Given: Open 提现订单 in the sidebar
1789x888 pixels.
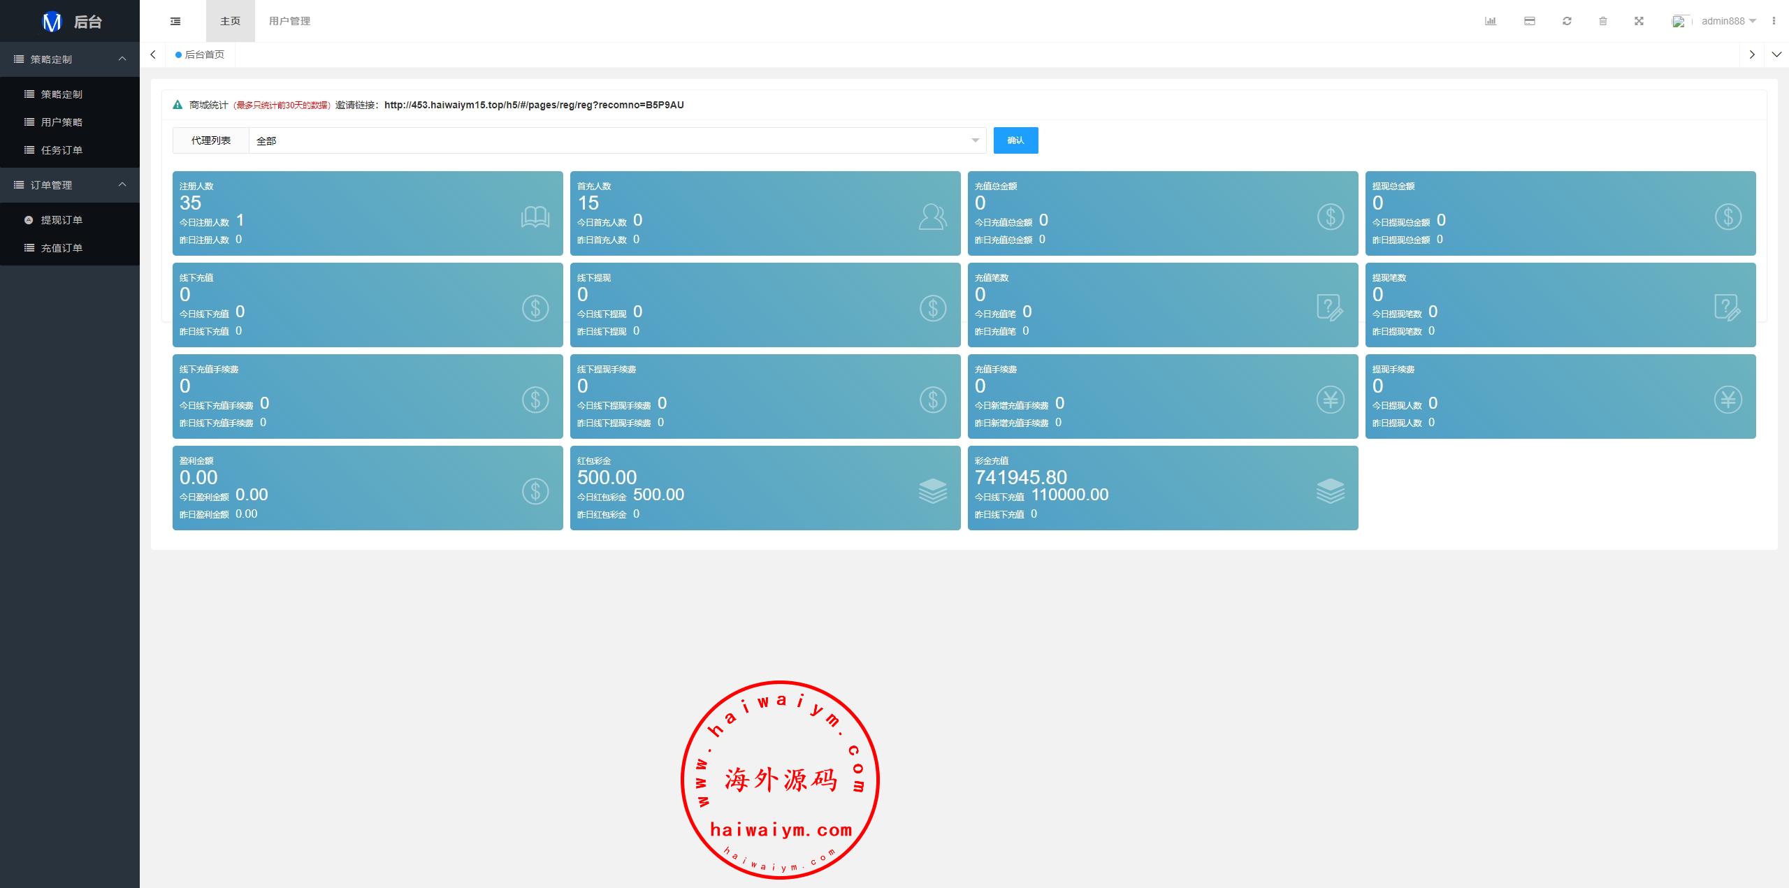Looking at the screenshot, I should (x=61, y=220).
